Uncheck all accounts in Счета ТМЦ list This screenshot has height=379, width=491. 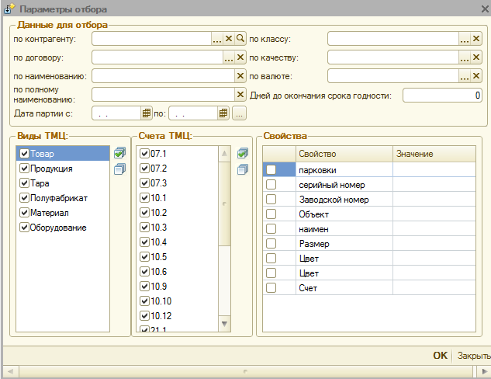(x=242, y=169)
